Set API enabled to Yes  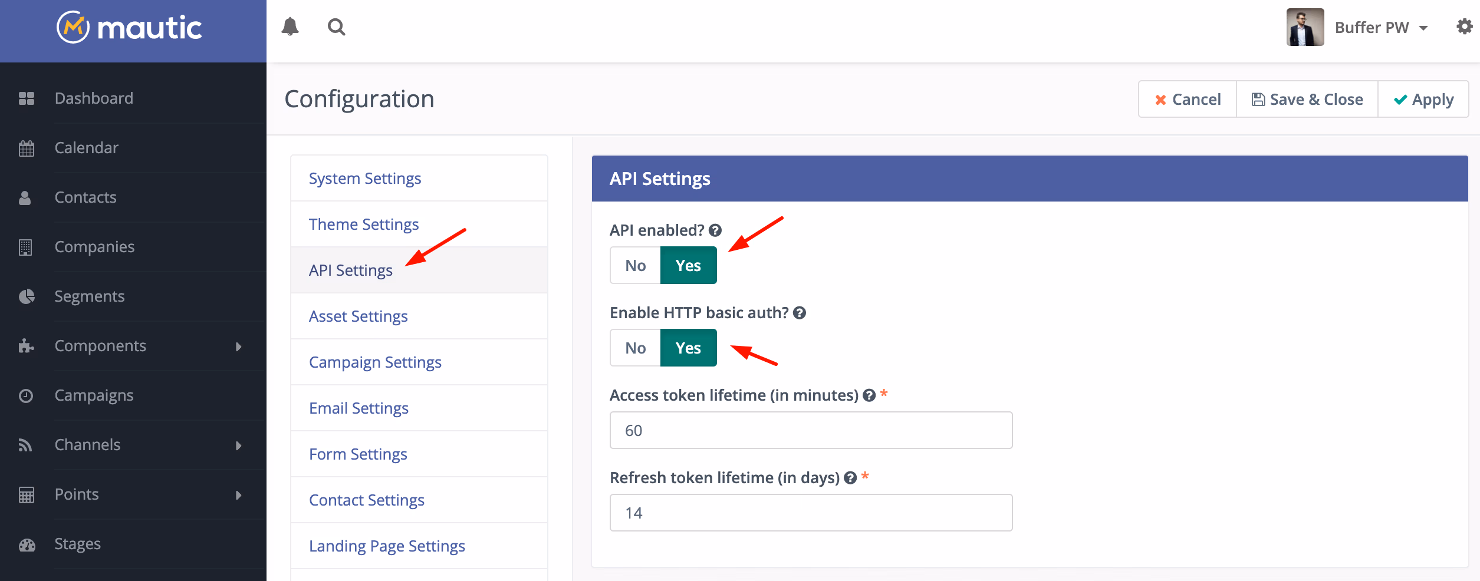point(688,266)
